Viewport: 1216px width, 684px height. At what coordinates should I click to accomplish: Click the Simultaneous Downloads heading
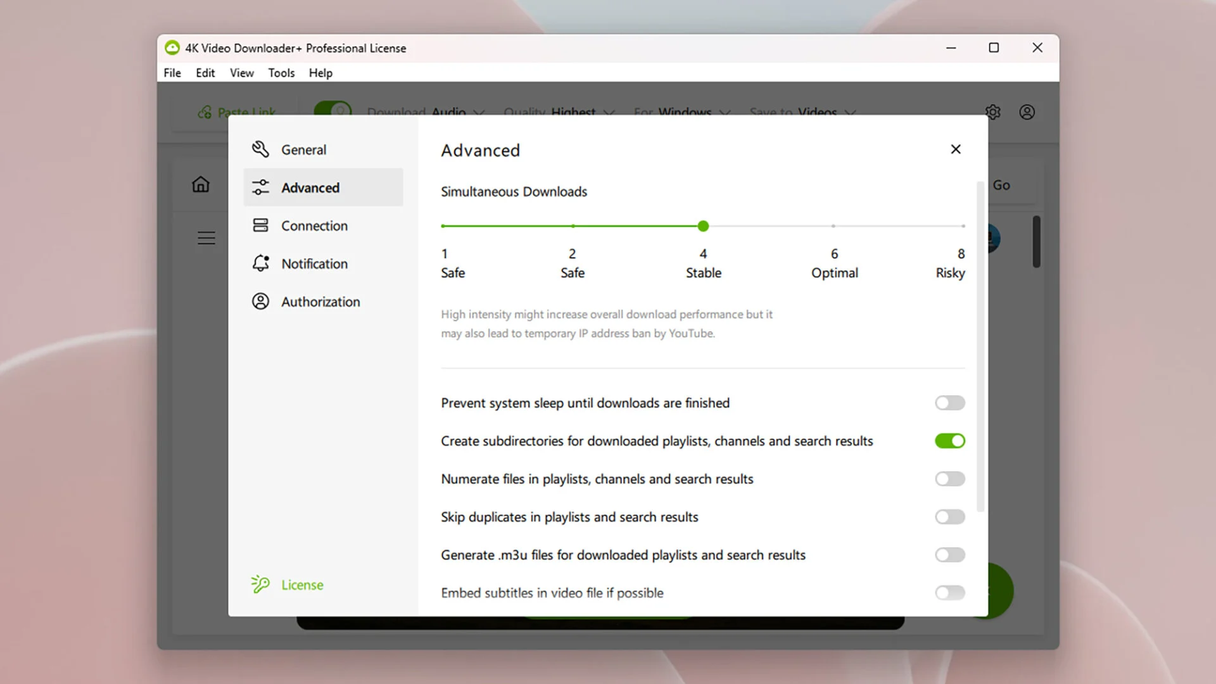click(x=514, y=191)
